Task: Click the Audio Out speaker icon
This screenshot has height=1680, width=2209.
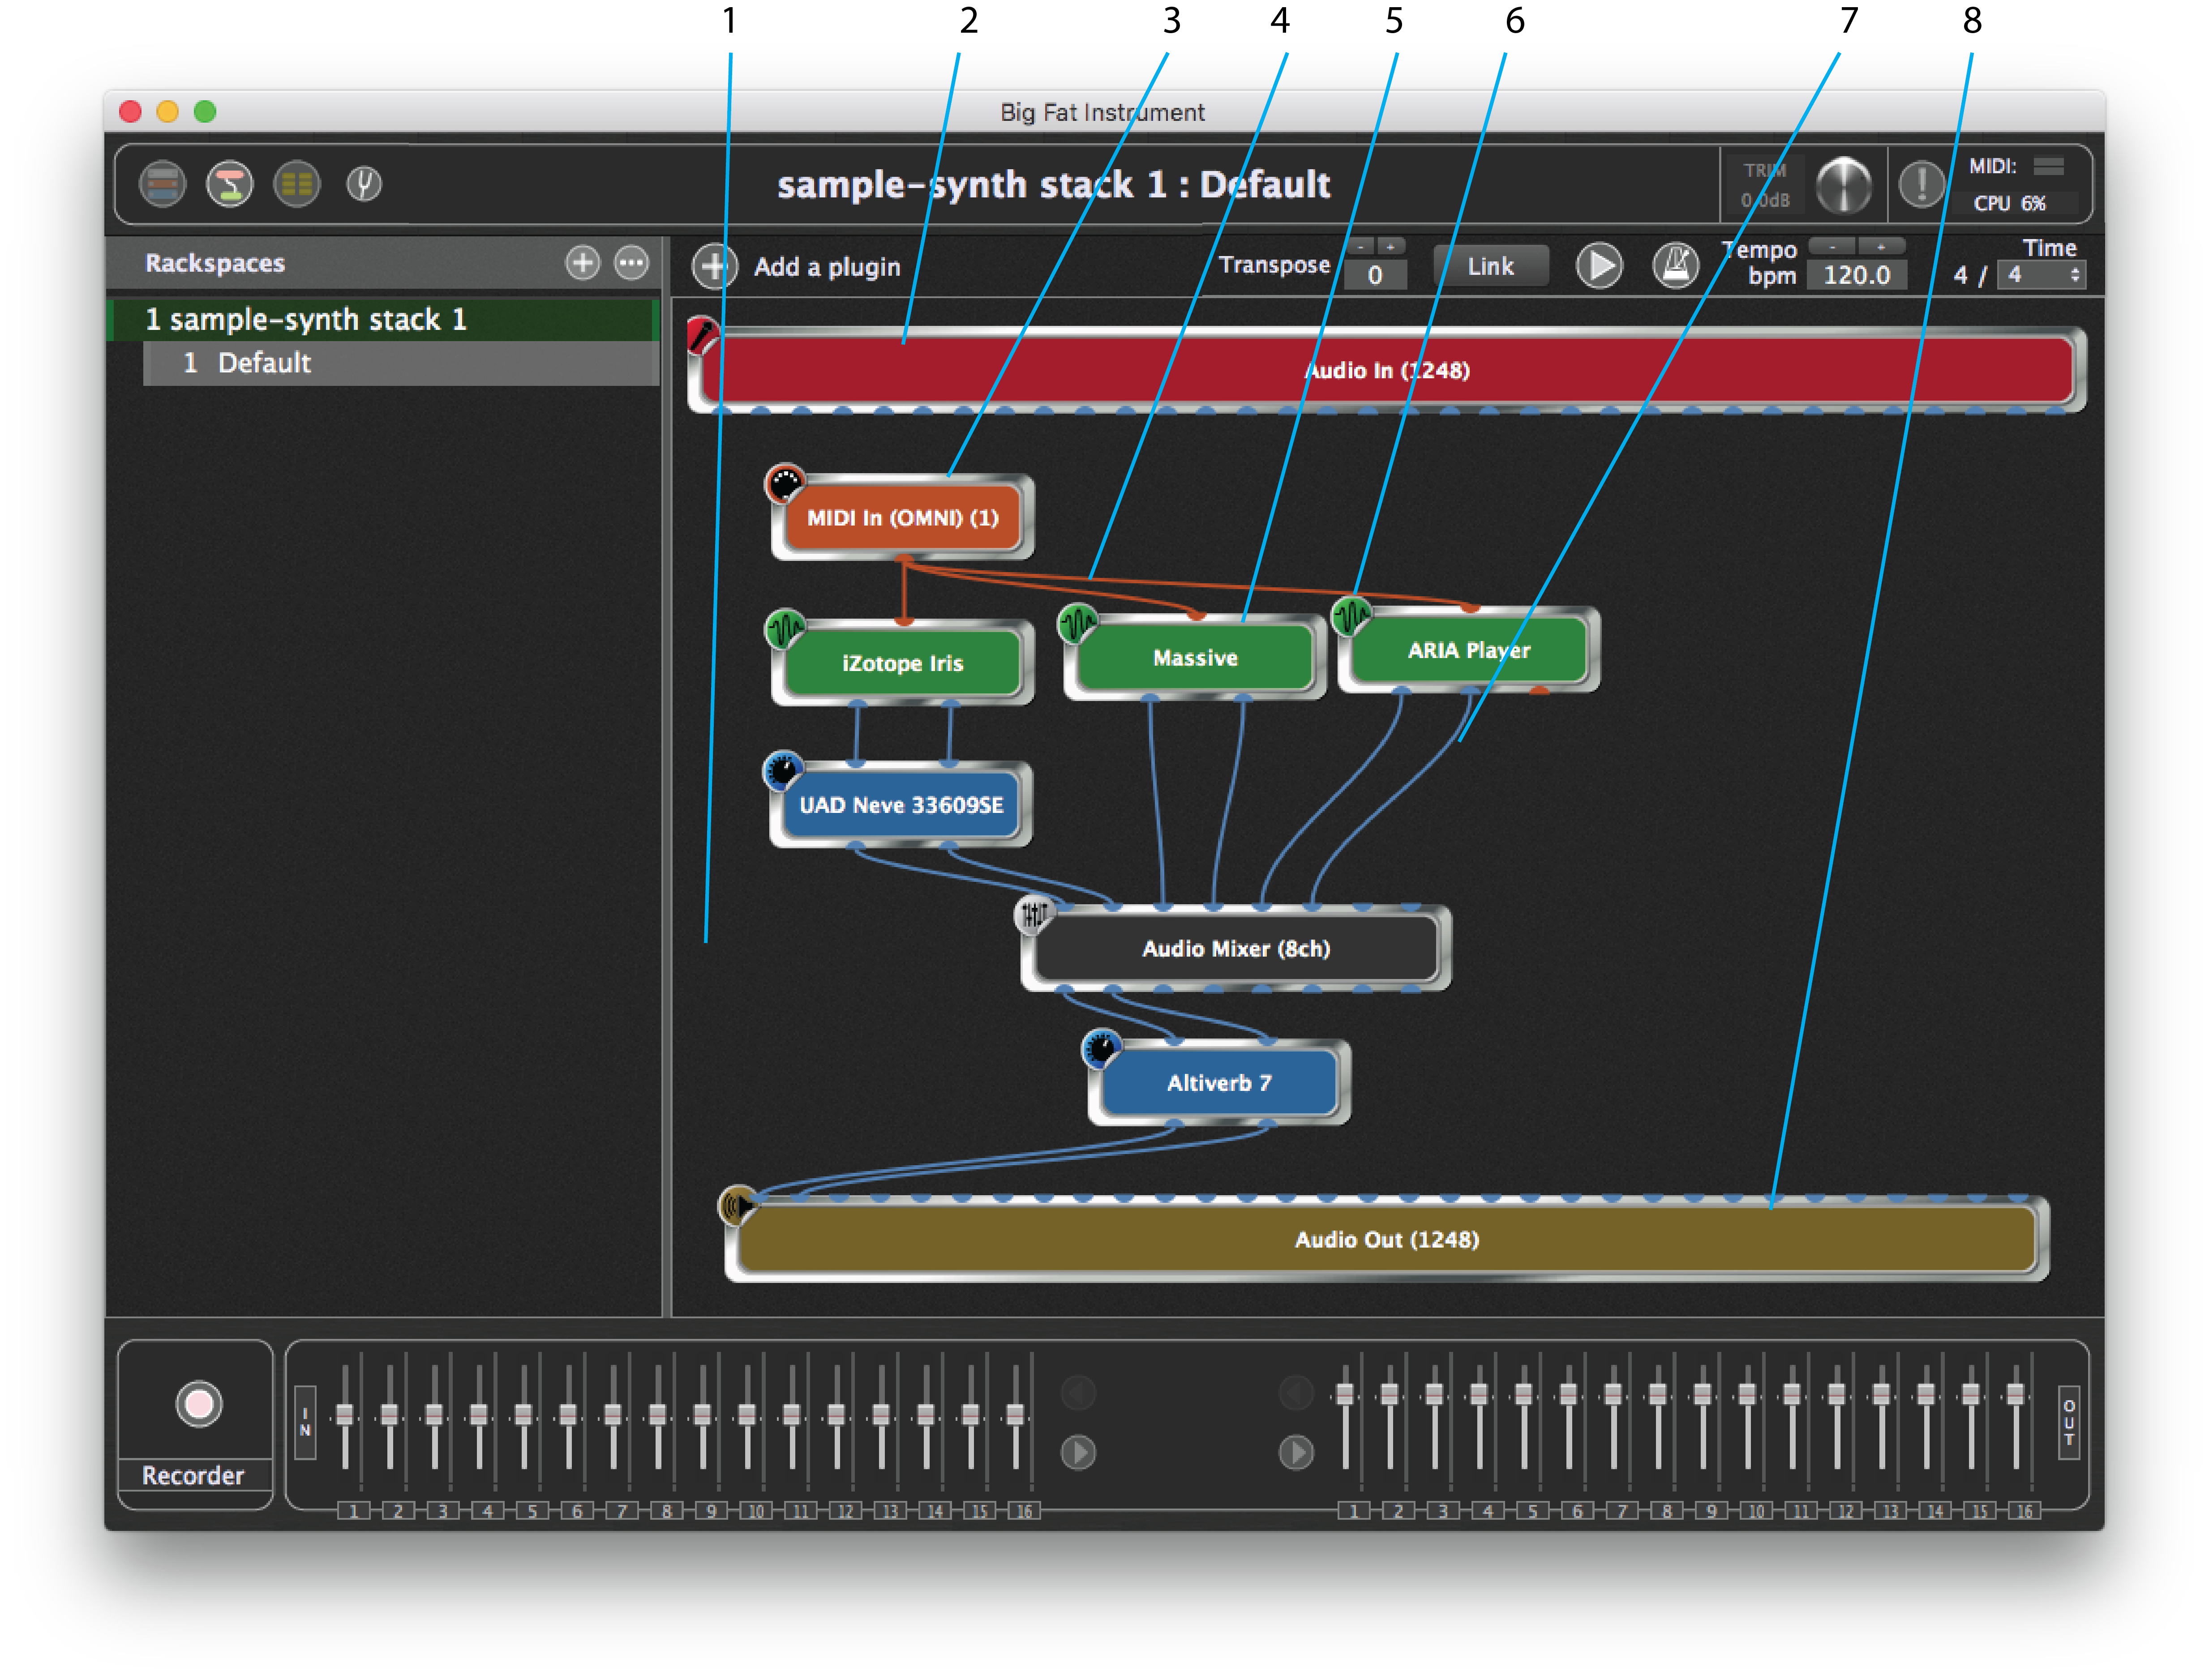Action: [738, 1205]
